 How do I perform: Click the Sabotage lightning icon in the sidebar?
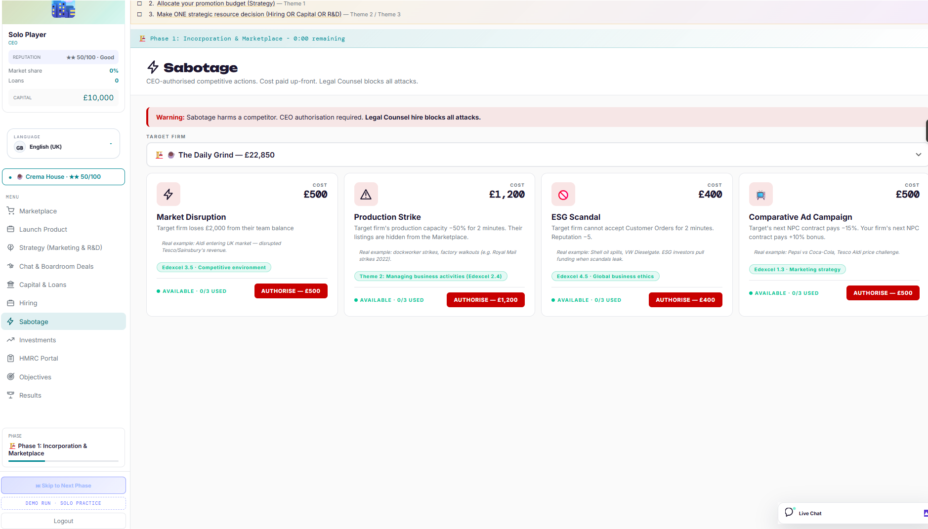pos(10,322)
